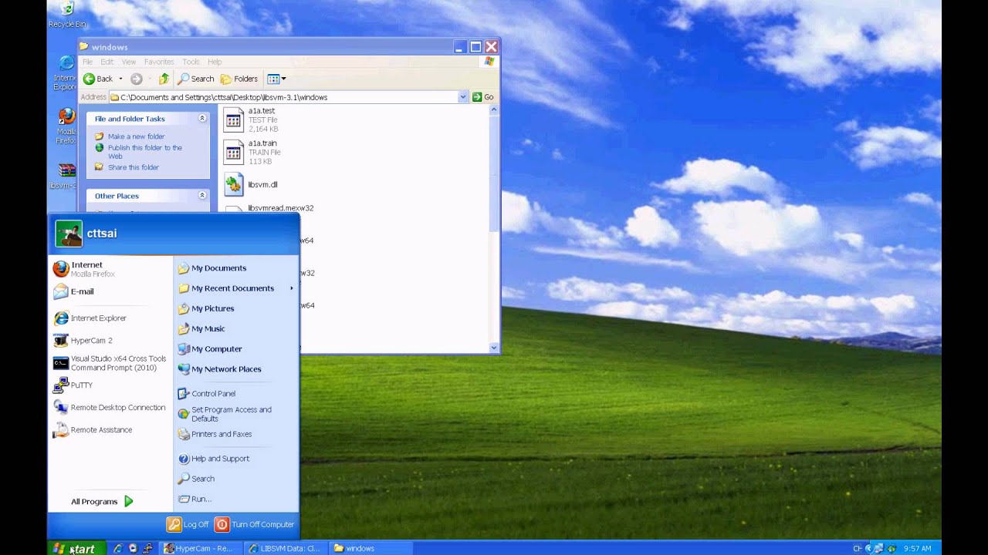Screen dimensions: 988x555
Task: Click scroll down arrow in file list
Action: point(494,348)
